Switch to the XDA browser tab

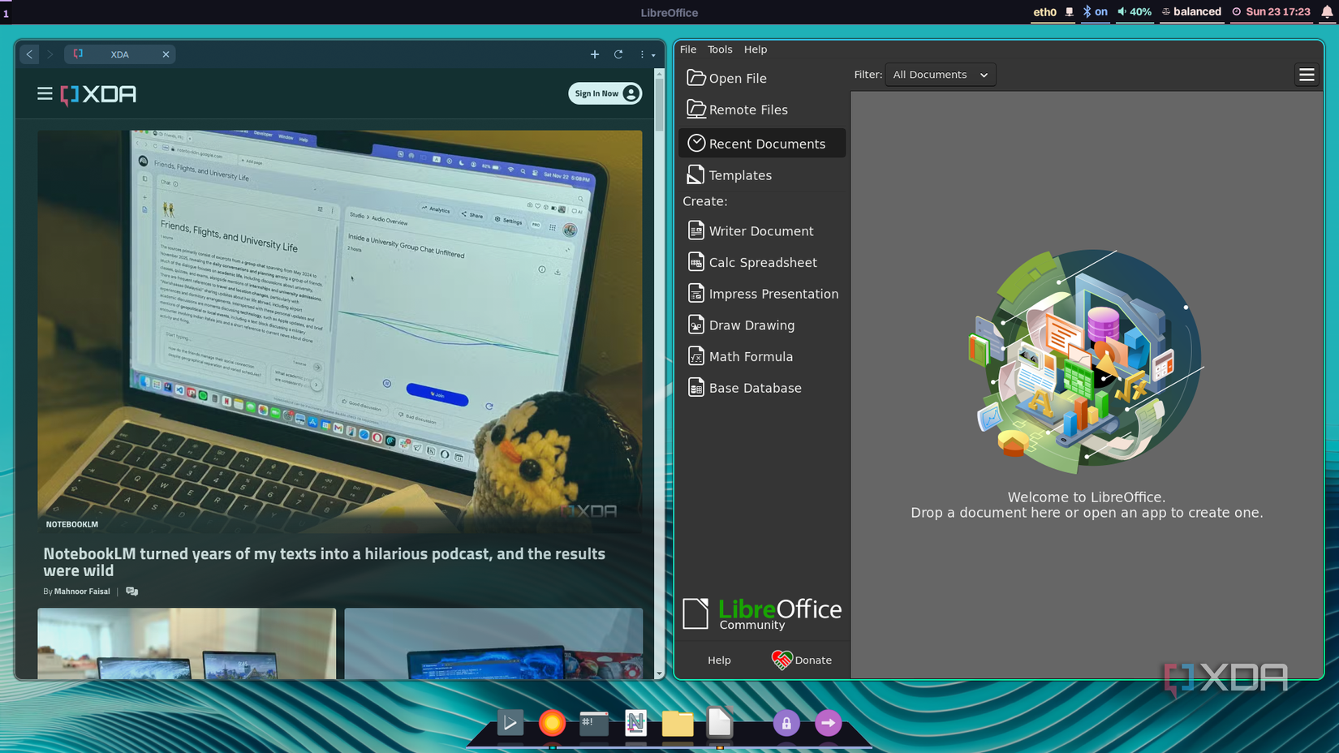pos(120,54)
